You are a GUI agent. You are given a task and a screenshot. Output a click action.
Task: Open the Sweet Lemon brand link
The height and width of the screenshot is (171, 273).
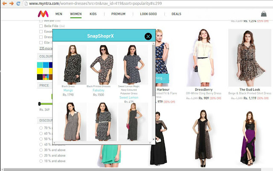129,97
